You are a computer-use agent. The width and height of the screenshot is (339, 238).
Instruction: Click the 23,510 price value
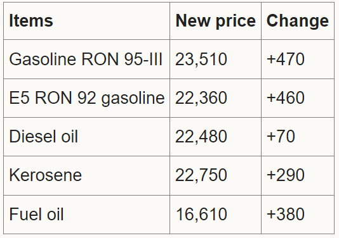201,59
